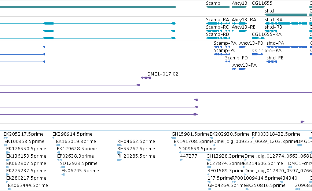Click the feature labeled 434340
The image size is (312, 191).
coord(289,178)
